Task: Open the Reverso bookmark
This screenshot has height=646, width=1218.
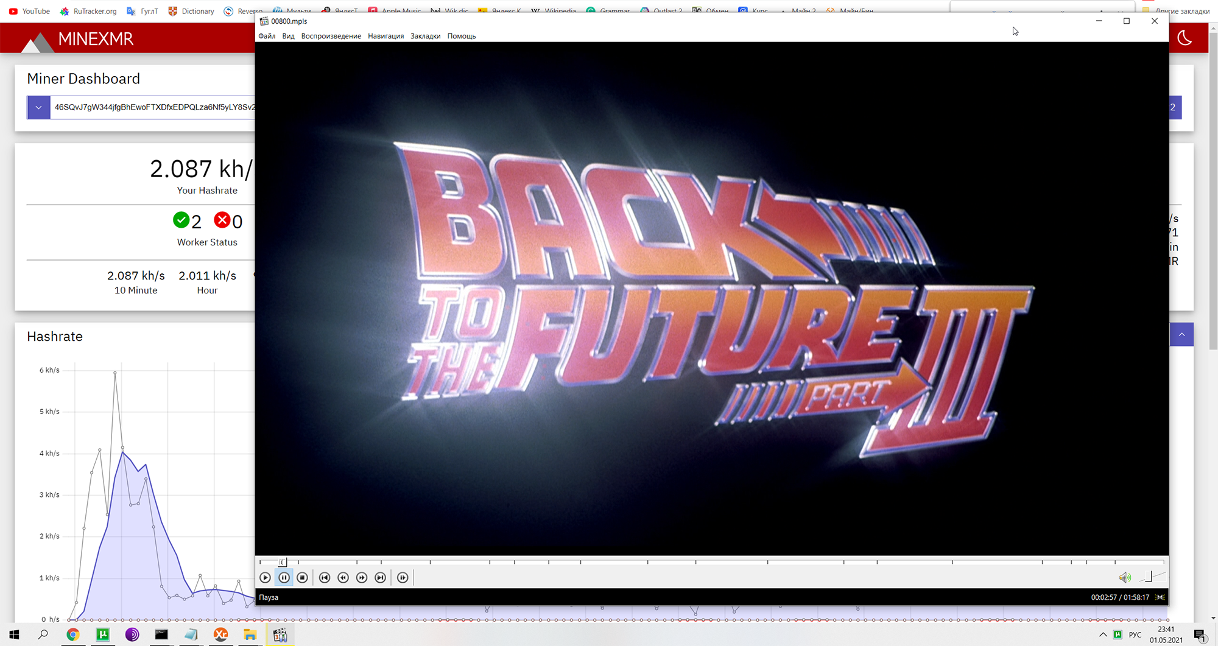Action: coord(243,11)
